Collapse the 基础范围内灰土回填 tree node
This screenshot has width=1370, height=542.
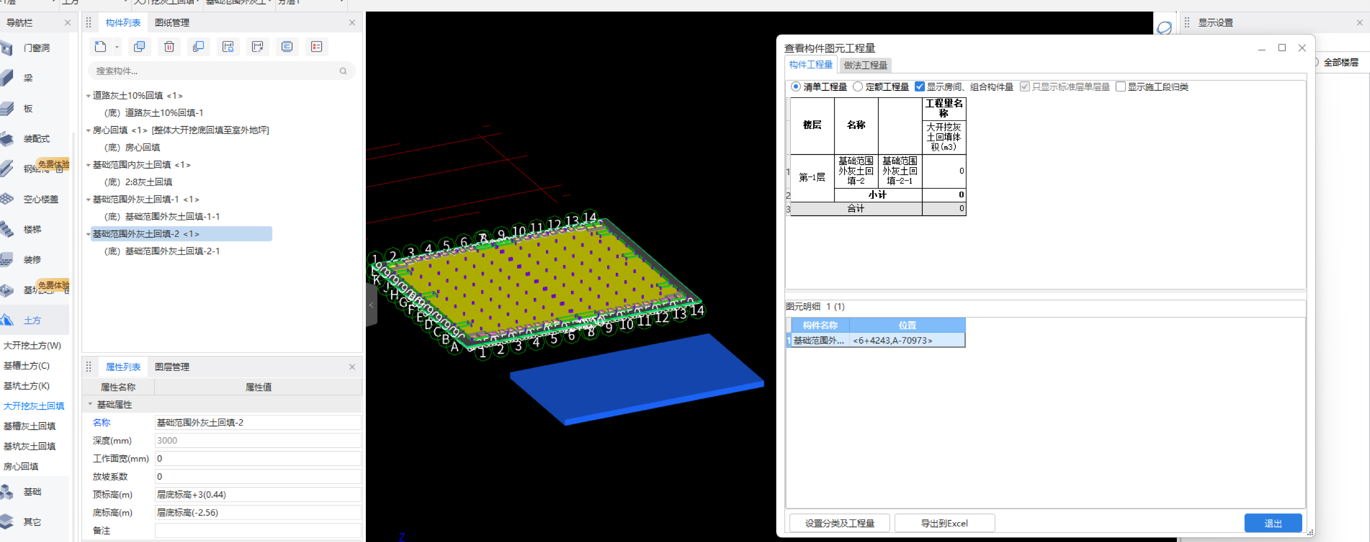(88, 165)
